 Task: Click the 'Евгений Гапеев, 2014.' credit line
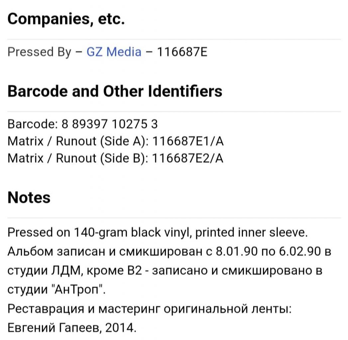tap(72, 328)
